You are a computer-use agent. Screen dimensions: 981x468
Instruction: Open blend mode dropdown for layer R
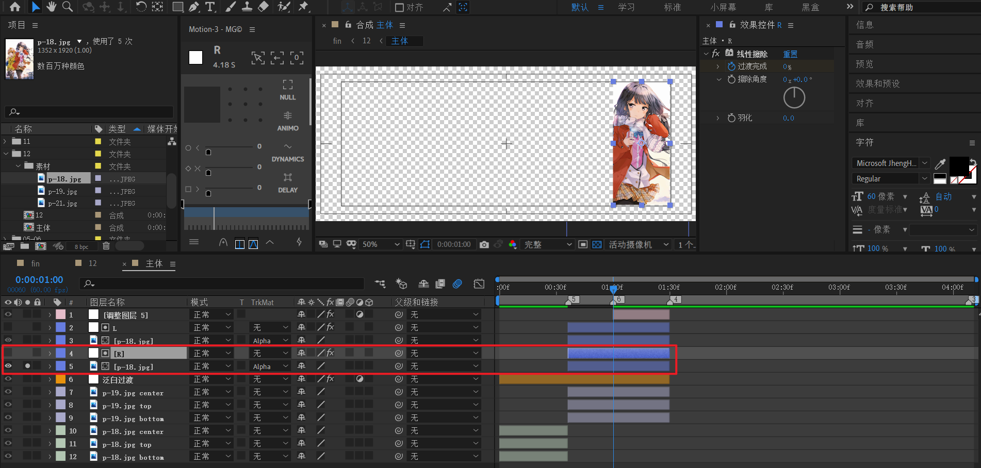tap(212, 353)
